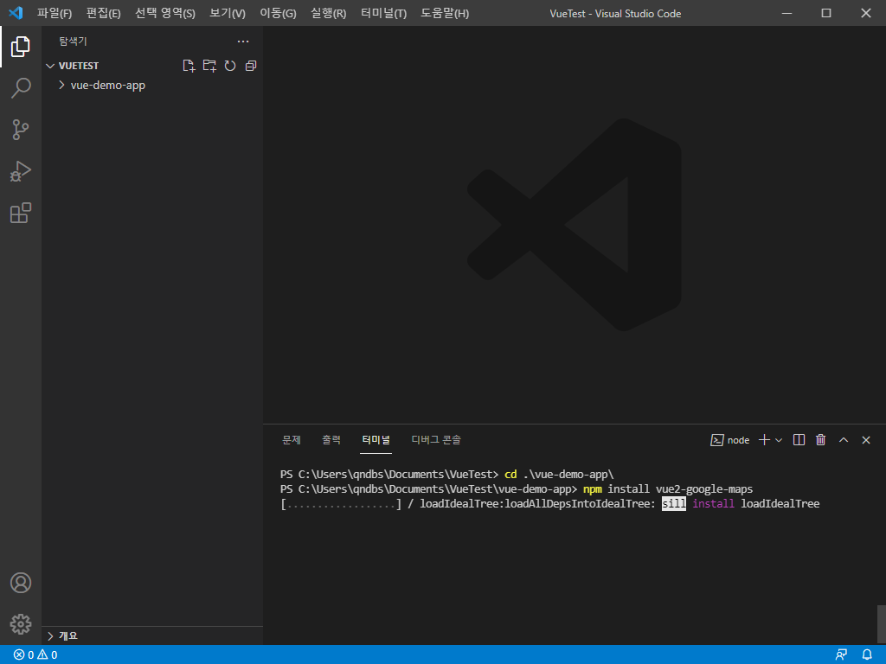This screenshot has height=664, width=886.
Task: Close the terminal panel
Action: click(x=865, y=440)
